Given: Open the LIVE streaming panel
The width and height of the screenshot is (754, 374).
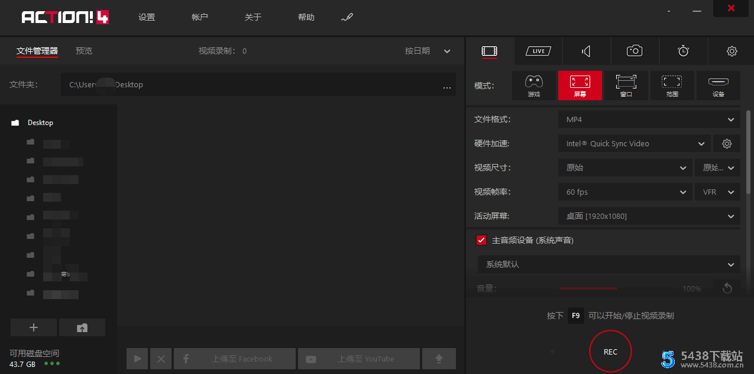Looking at the screenshot, I should click(x=538, y=51).
